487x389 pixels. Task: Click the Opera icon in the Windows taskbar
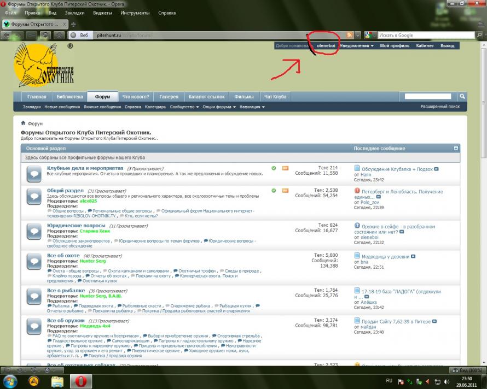pos(81,381)
